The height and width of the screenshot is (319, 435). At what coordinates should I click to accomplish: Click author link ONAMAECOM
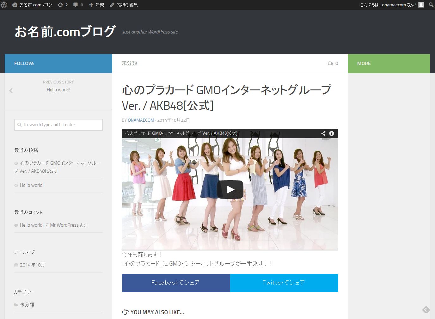(x=141, y=120)
